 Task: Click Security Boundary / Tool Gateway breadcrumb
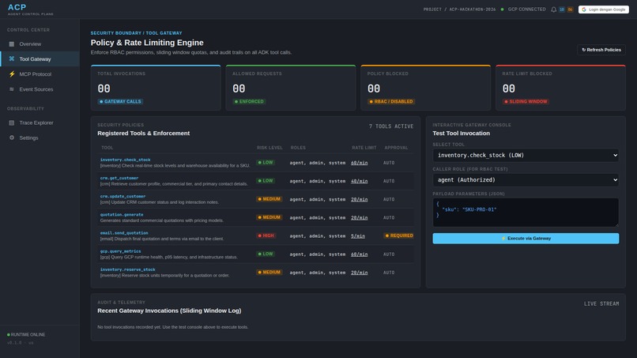[136, 33]
